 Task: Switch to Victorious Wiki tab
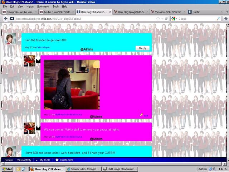pyautogui.click(x=168, y=12)
